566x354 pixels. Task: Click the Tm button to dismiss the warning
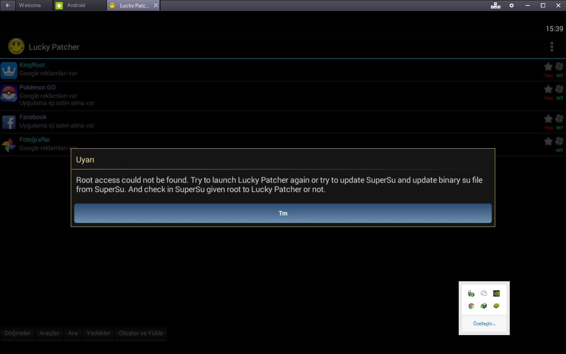283,213
